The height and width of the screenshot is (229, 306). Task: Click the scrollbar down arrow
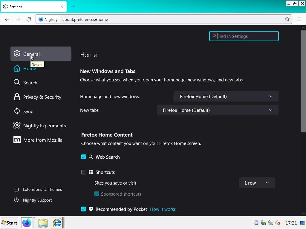(x=303, y=213)
